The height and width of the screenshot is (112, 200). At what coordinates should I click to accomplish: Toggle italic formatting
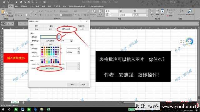pos(19,15)
